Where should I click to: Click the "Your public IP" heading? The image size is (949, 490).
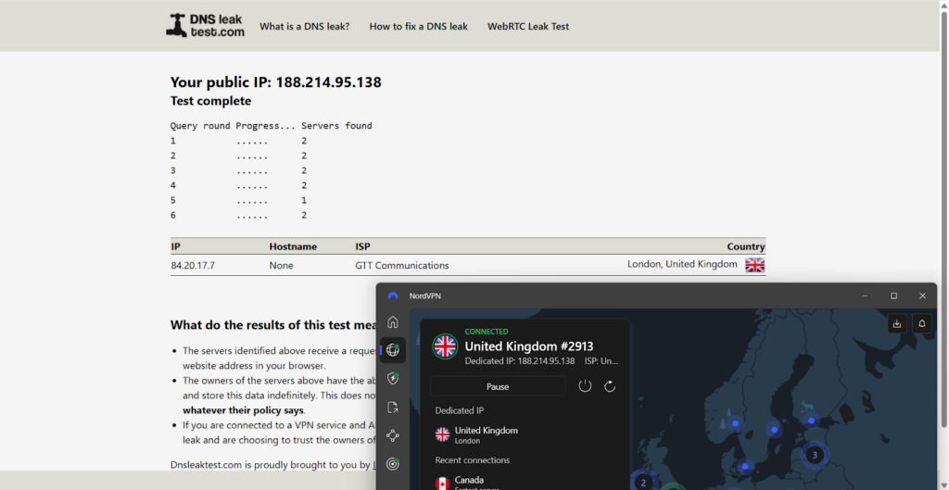click(x=275, y=82)
